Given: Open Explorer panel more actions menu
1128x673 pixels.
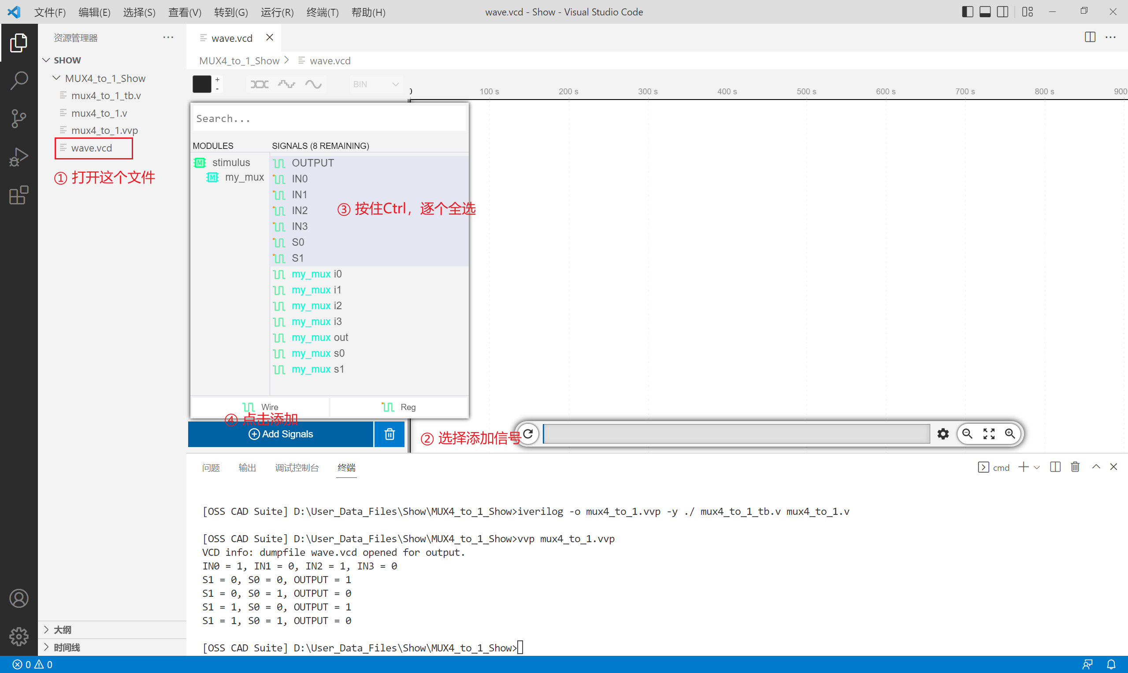Looking at the screenshot, I should point(168,37).
